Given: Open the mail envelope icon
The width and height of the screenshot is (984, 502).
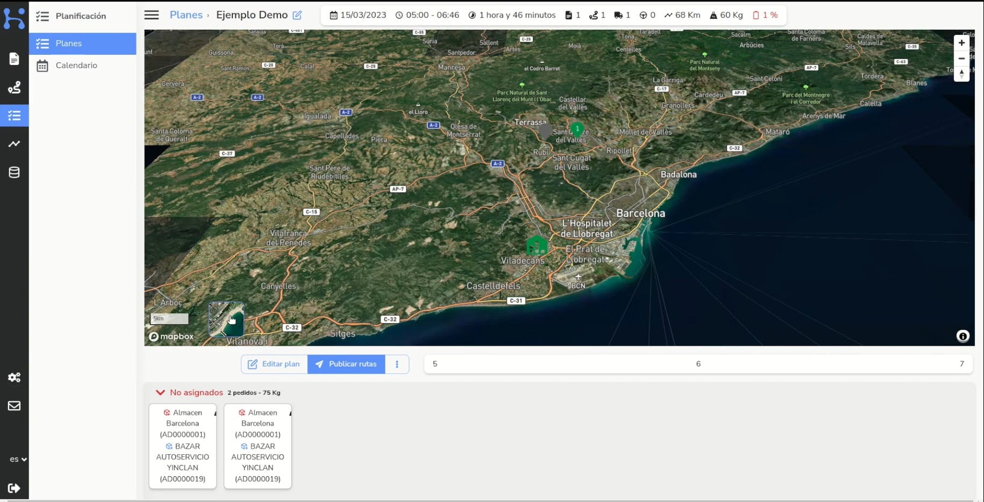Looking at the screenshot, I should (14, 406).
